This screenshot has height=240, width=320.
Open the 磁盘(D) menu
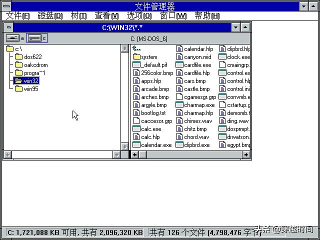click(50, 16)
